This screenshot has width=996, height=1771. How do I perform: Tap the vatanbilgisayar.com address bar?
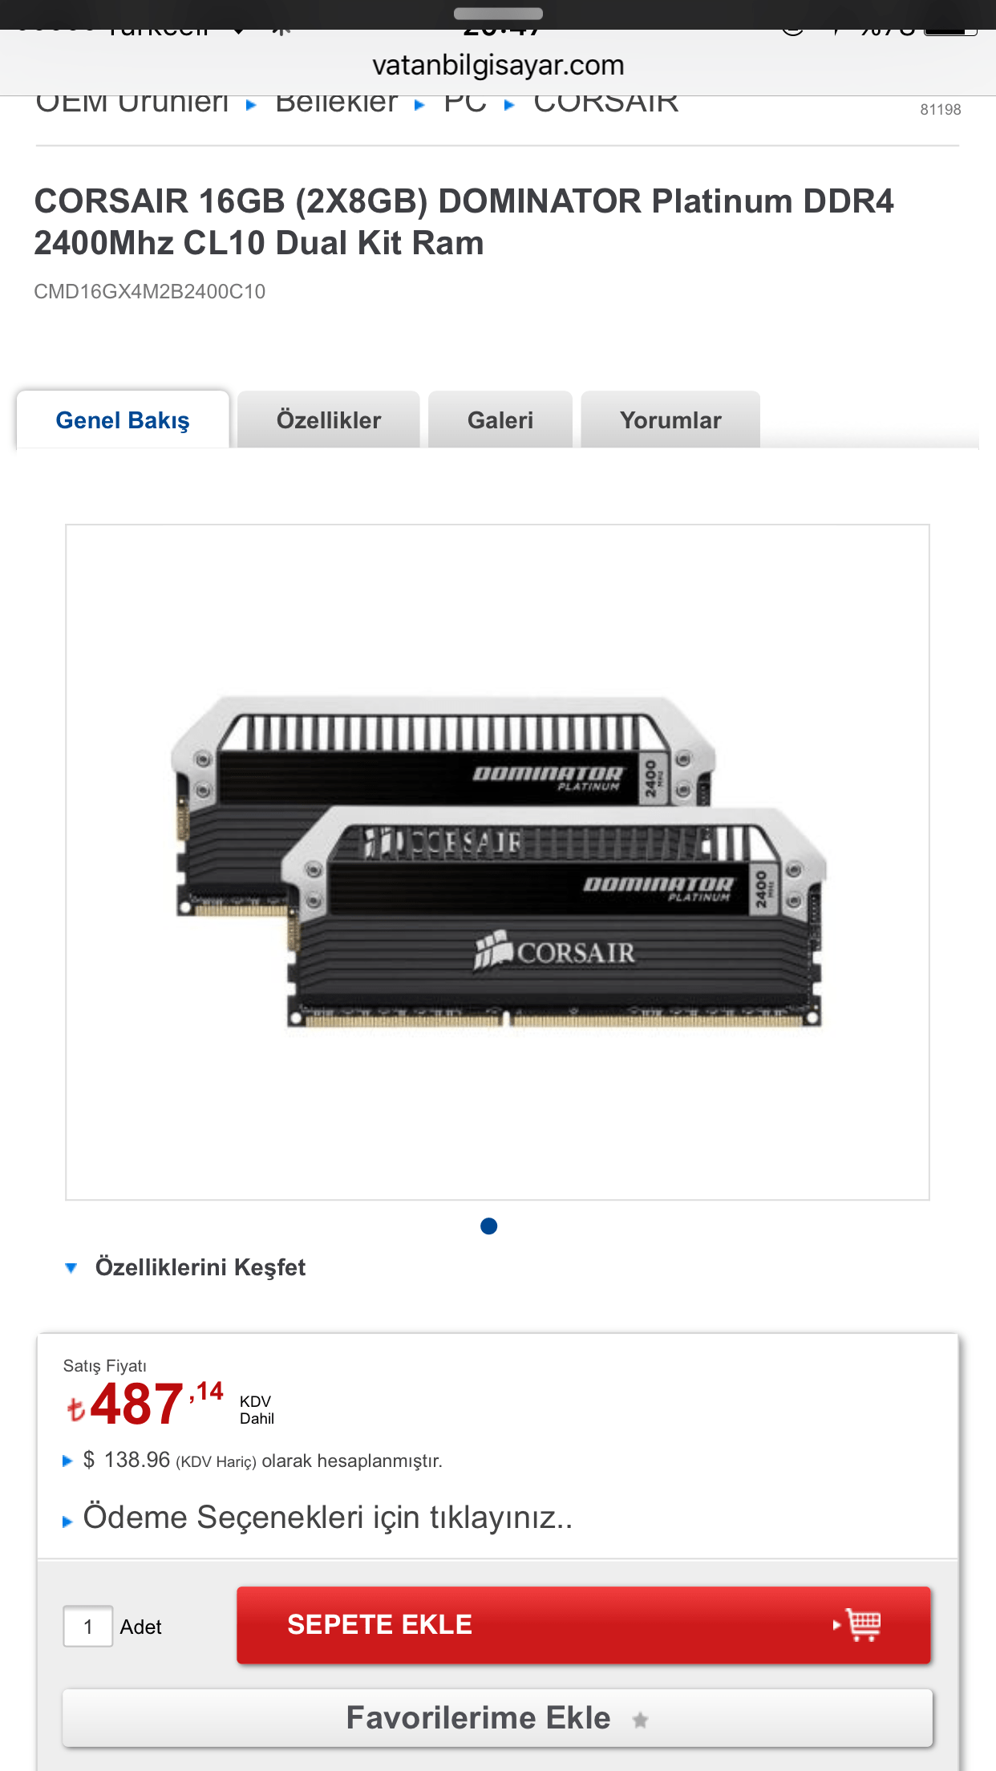pyautogui.click(x=498, y=65)
